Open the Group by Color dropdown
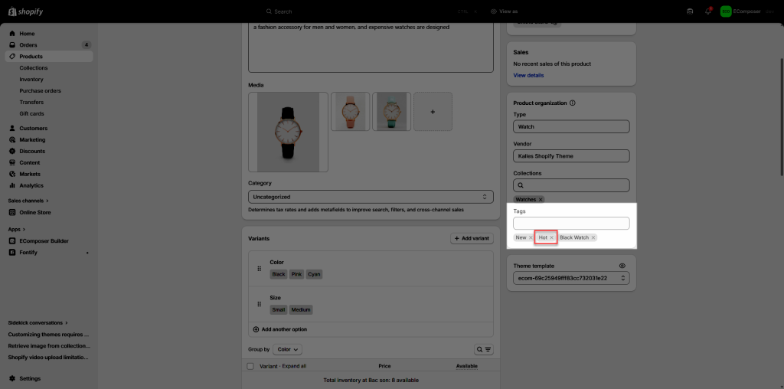 coord(287,349)
